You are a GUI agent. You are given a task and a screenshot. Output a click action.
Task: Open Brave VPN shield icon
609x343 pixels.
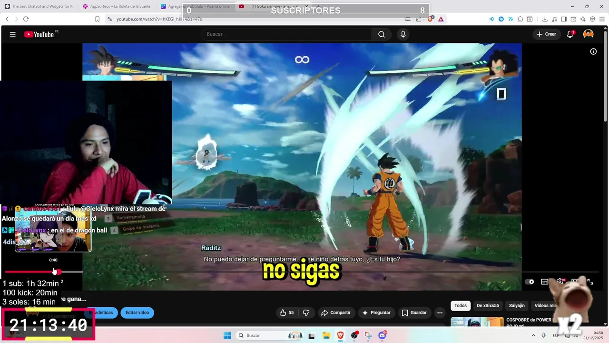pos(592,19)
